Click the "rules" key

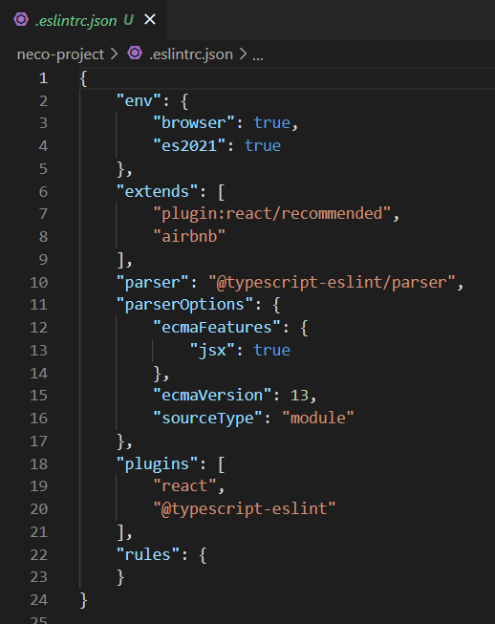pyautogui.click(x=148, y=554)
